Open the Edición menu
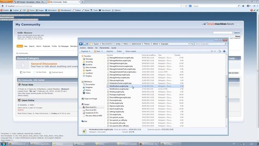The width and height of the screenshot is (259, 146). (90, 48)
